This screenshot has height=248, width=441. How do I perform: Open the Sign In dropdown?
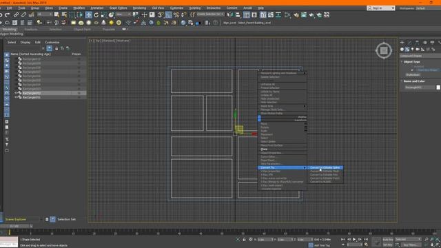[x=381, y=8]
